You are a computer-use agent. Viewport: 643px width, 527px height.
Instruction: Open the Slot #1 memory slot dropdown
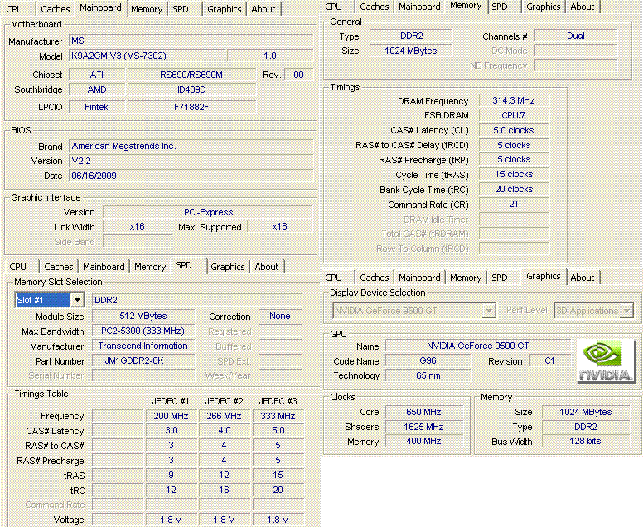[77, 300]
